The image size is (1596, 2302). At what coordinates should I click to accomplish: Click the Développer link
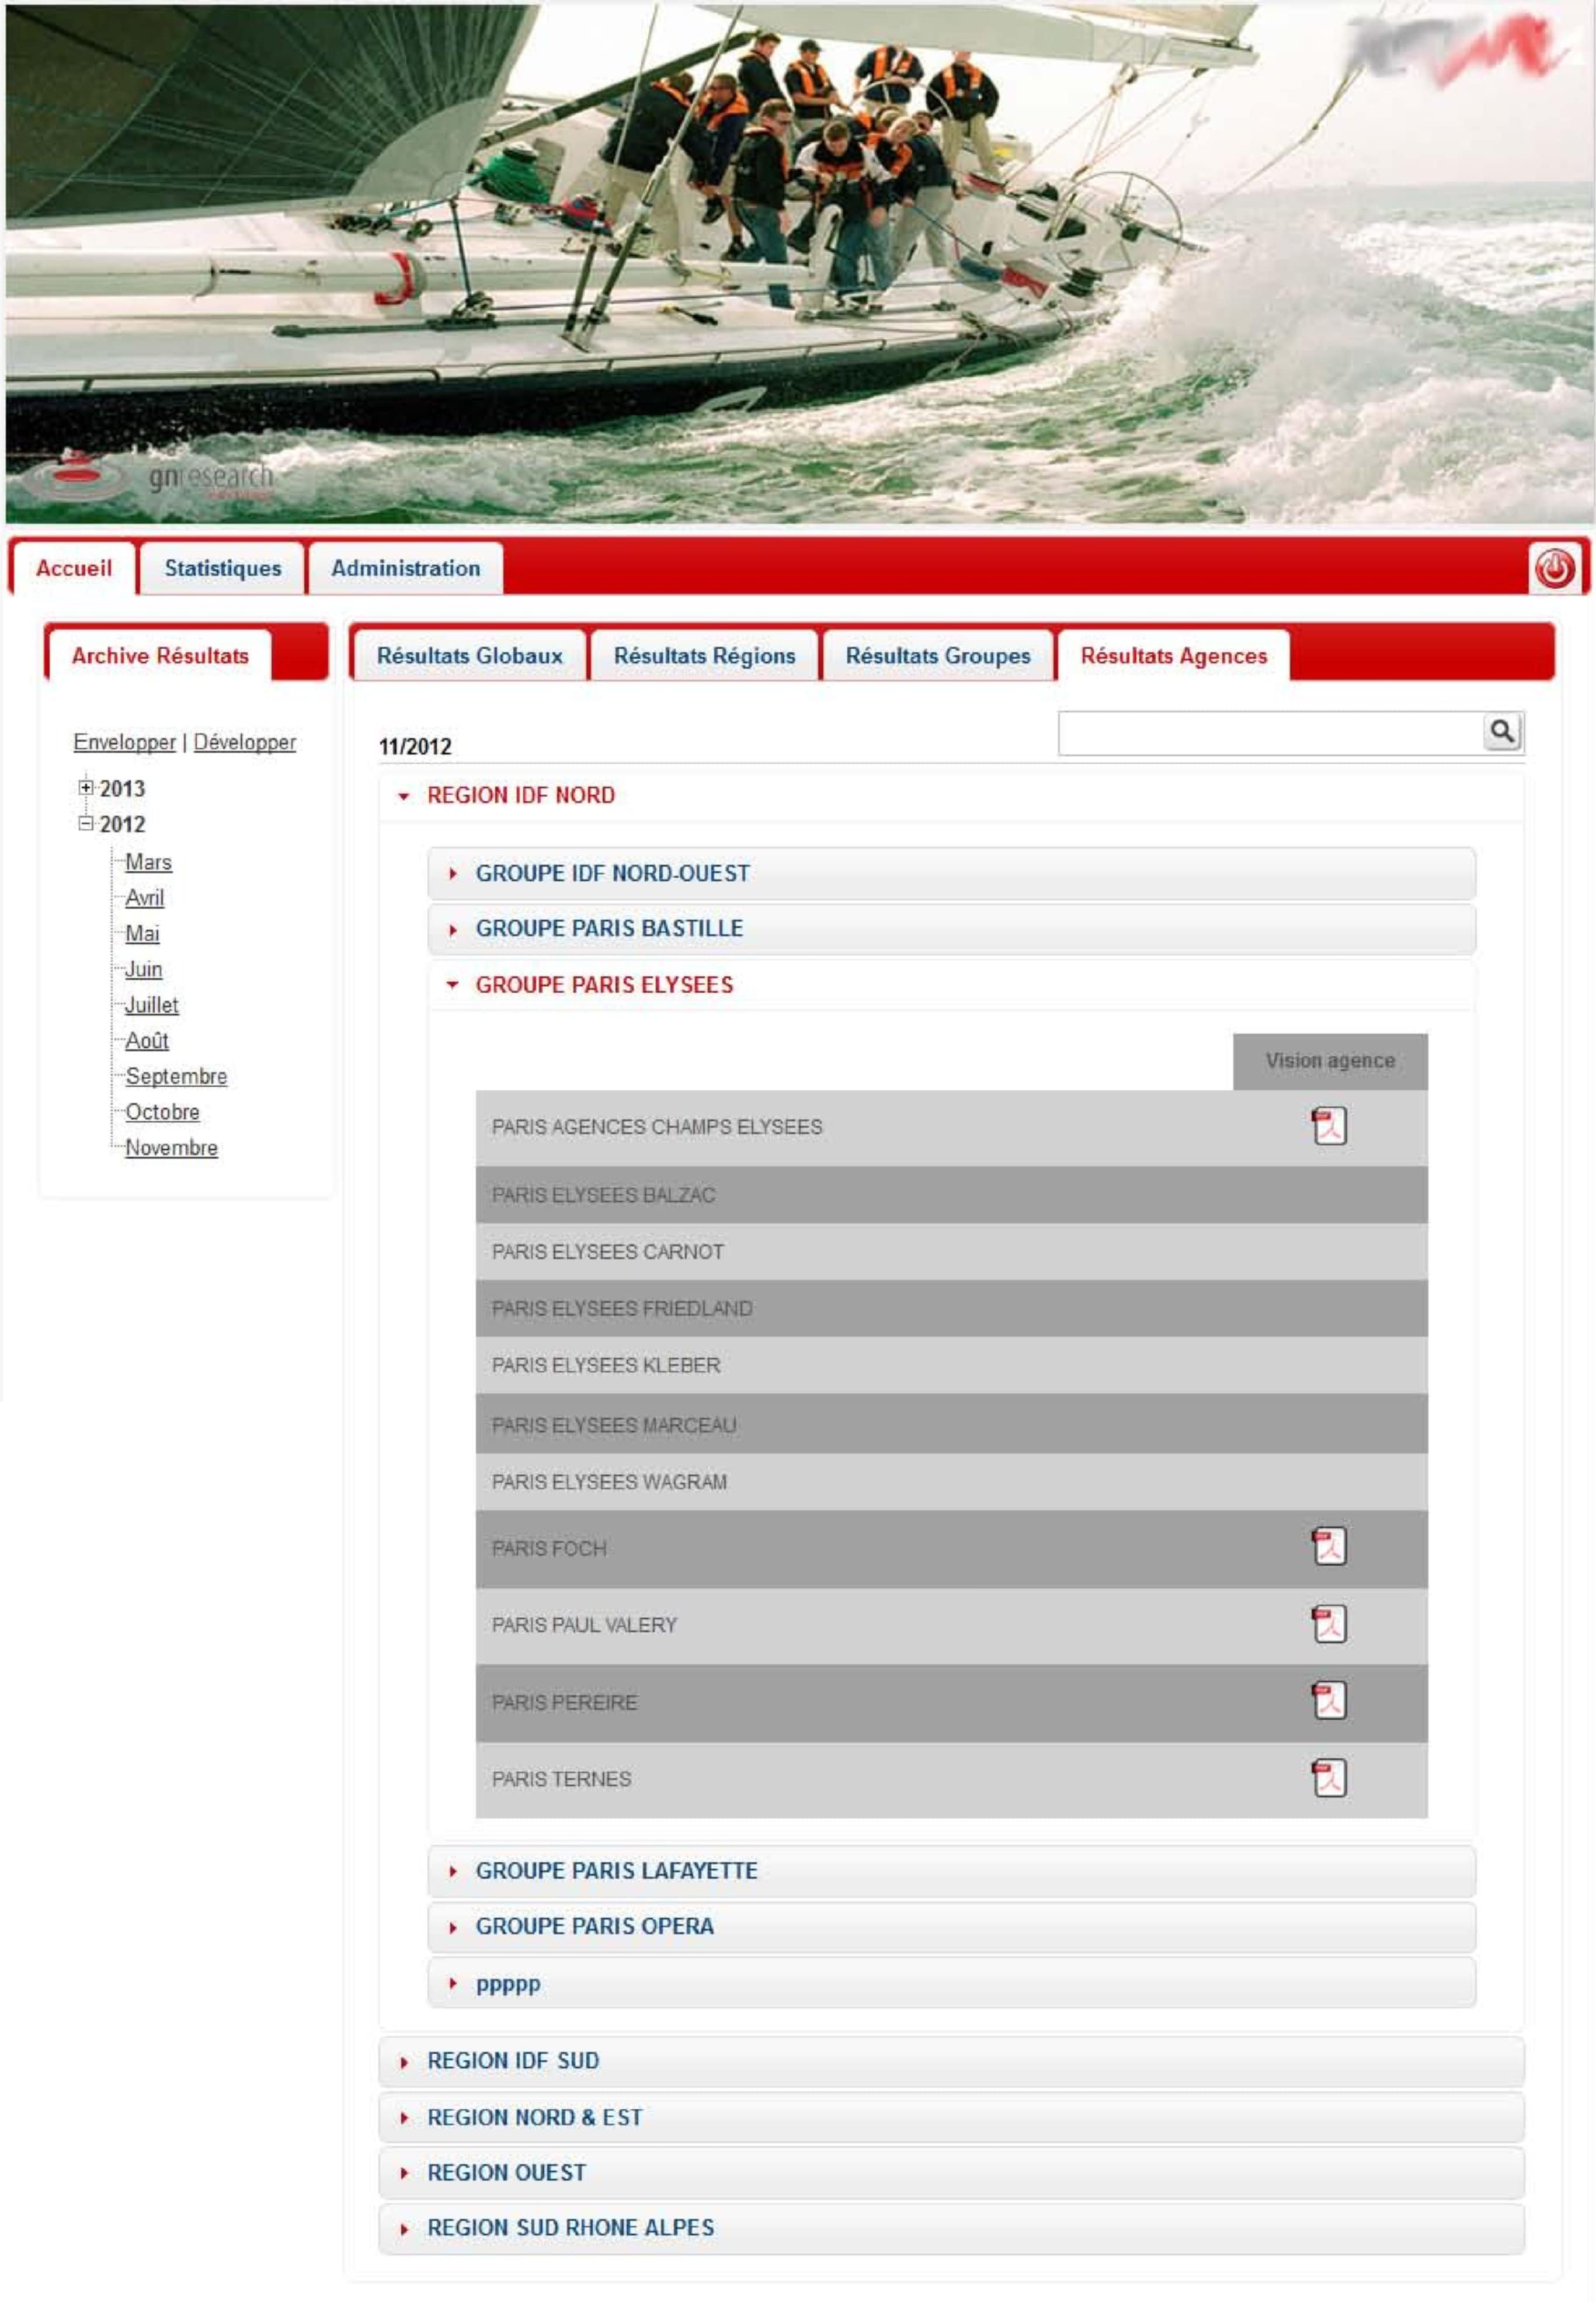point(244,743)
